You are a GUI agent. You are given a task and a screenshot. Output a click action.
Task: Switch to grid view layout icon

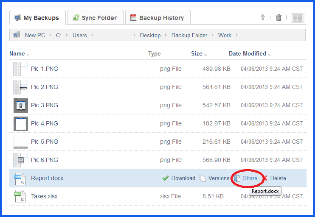click(298, 18)
